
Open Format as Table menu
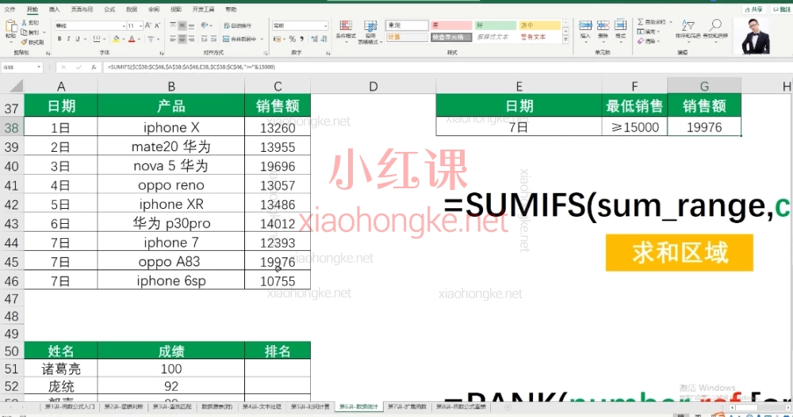370,32
